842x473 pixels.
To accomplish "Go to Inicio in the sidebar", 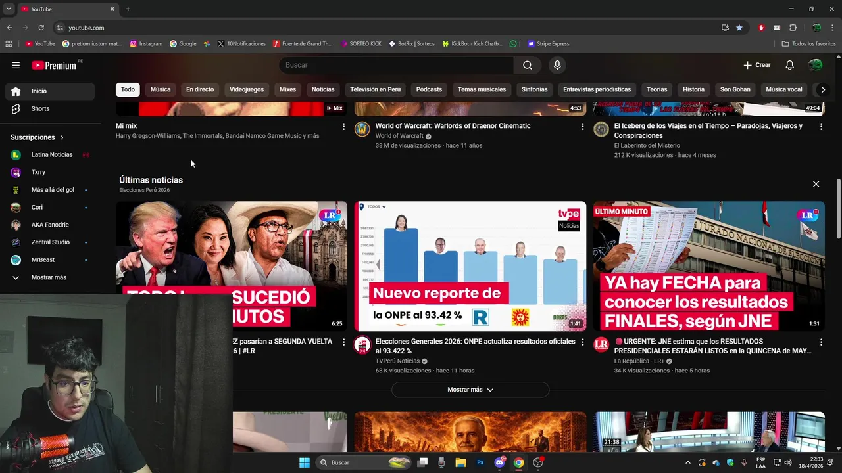I will point(50,91).
